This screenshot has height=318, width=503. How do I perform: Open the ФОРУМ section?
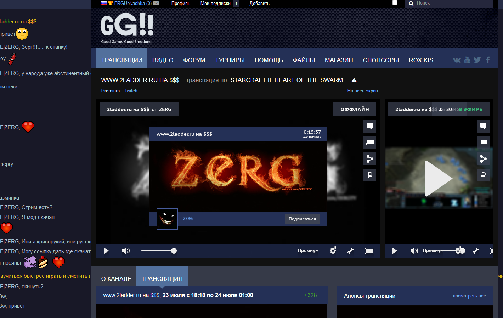point(194,60)
